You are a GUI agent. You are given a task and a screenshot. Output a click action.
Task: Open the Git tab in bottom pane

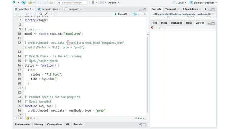coord(68,124)
